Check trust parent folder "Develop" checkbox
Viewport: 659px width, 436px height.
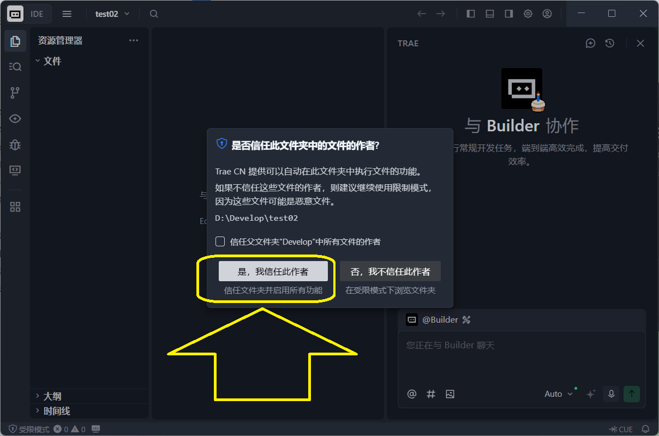click(x=220, y=241)
